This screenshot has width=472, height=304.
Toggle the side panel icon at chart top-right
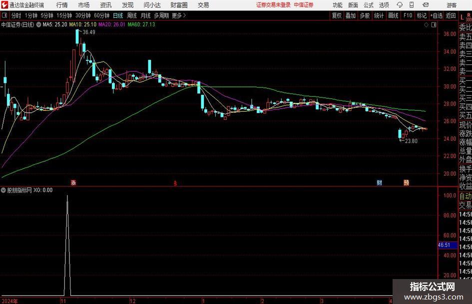pyautogui.click(x=434, y=25)
